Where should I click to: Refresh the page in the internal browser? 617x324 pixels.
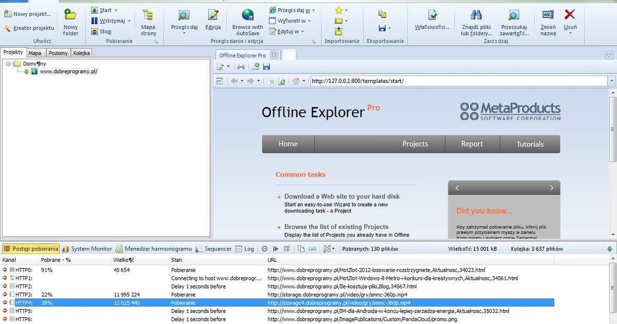pos(282,81)
